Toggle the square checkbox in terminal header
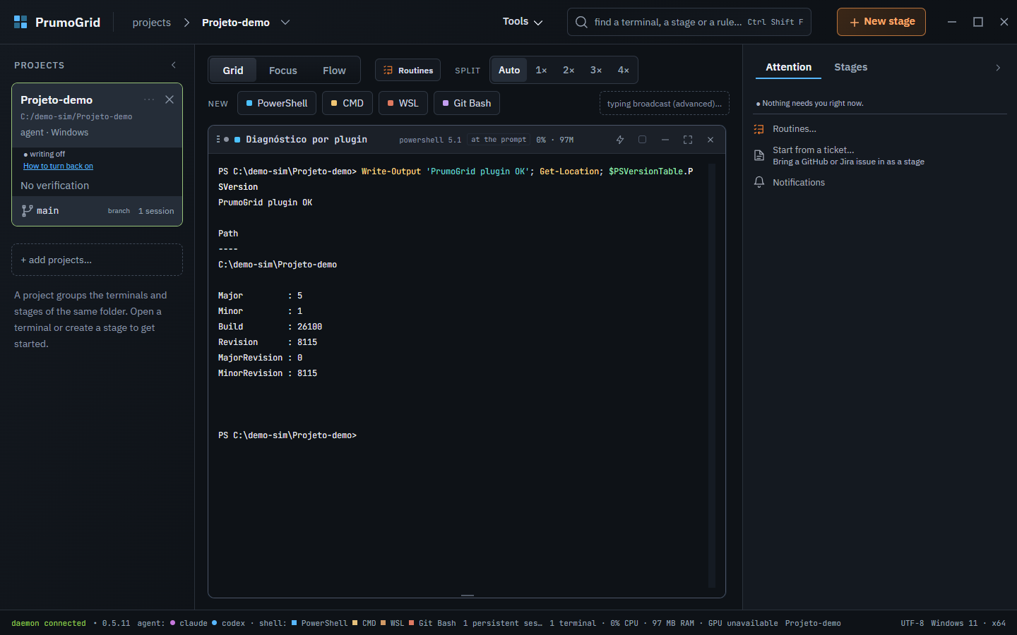This screenshot has height=635, width=1017. click(642, 140)
